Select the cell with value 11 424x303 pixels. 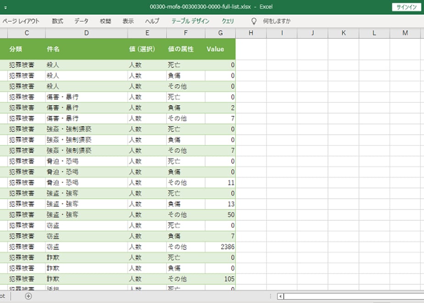[x=220, y=183]
